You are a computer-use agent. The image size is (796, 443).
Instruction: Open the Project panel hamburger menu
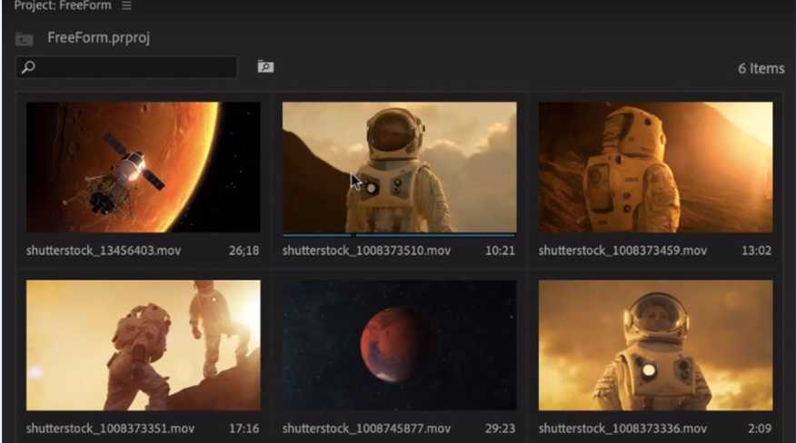tap(126, 5)
